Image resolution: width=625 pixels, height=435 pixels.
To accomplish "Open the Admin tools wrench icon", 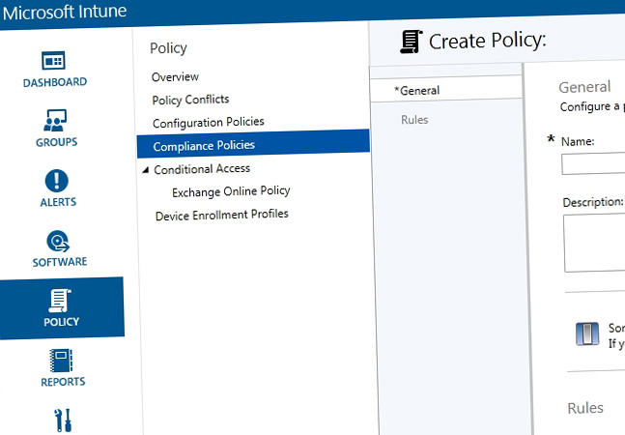I will 63,420.
